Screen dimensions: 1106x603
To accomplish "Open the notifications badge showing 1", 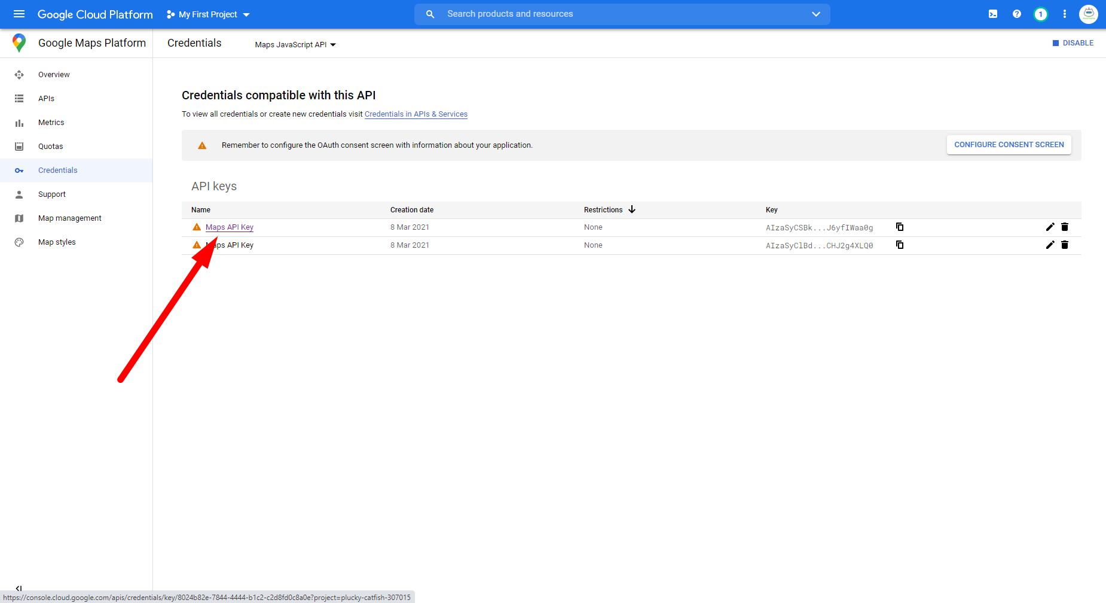I will 1041,14.
